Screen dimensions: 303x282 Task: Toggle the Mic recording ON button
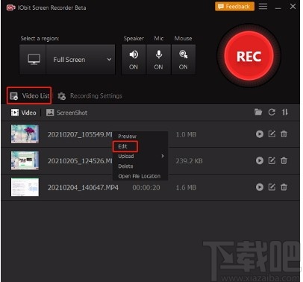(x=158, y=60)
